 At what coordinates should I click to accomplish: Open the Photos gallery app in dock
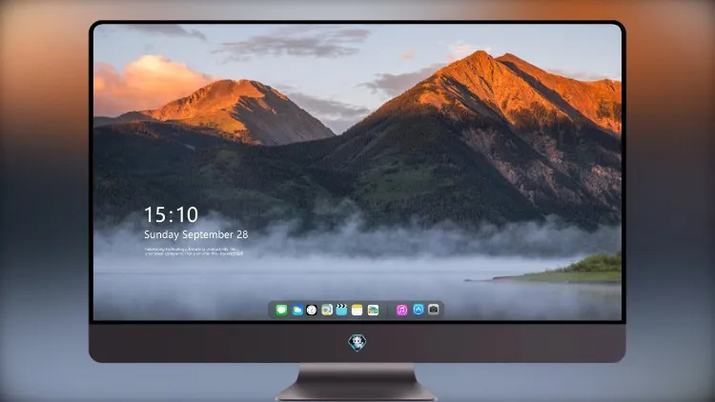[373, 310]
